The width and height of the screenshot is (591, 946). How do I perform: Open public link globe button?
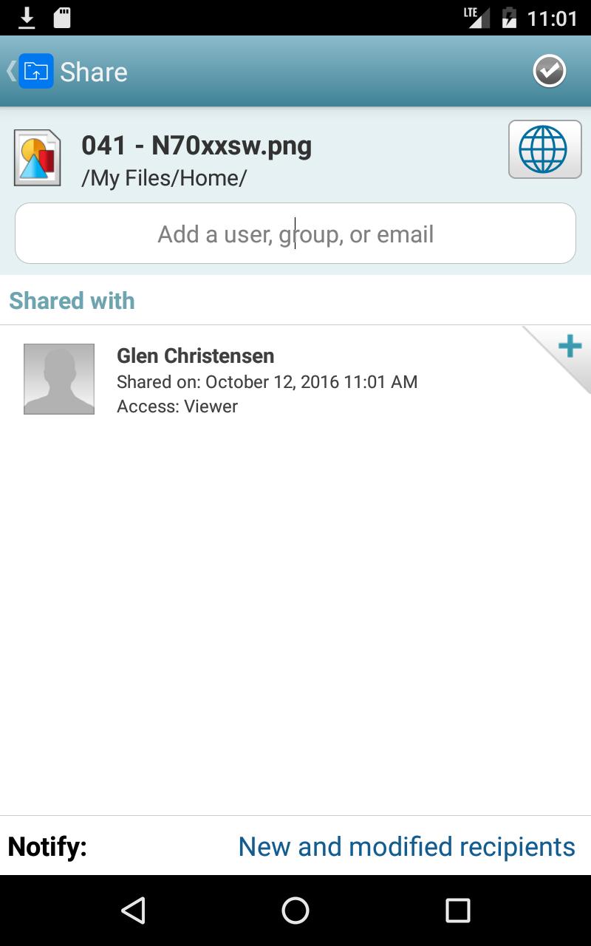(544, 149)
